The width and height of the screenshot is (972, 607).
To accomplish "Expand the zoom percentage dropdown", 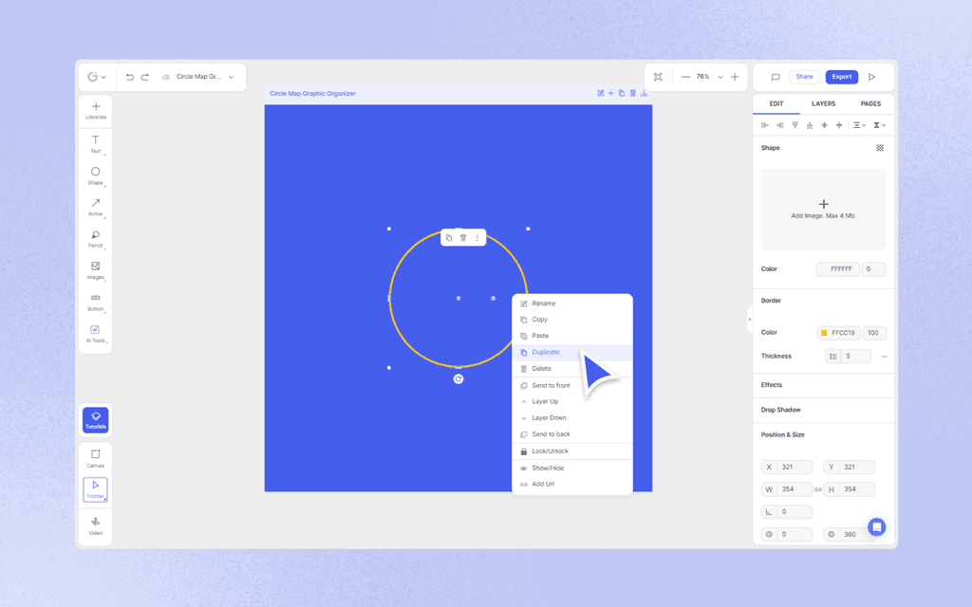I will [720, 77].
